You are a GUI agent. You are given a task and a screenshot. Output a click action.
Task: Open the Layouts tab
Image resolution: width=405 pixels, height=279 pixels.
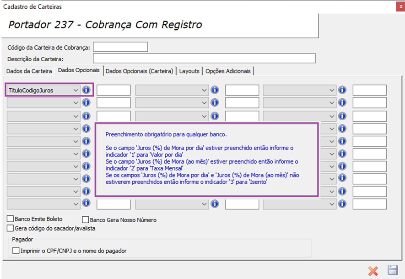tap(189, 71)
